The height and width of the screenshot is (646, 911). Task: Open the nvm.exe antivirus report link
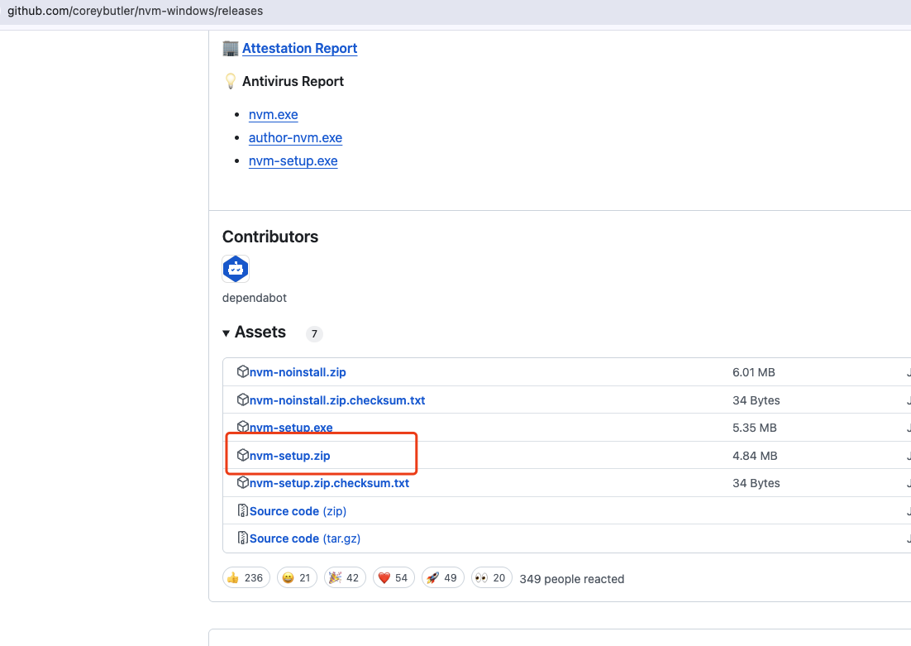pos(273,114)
